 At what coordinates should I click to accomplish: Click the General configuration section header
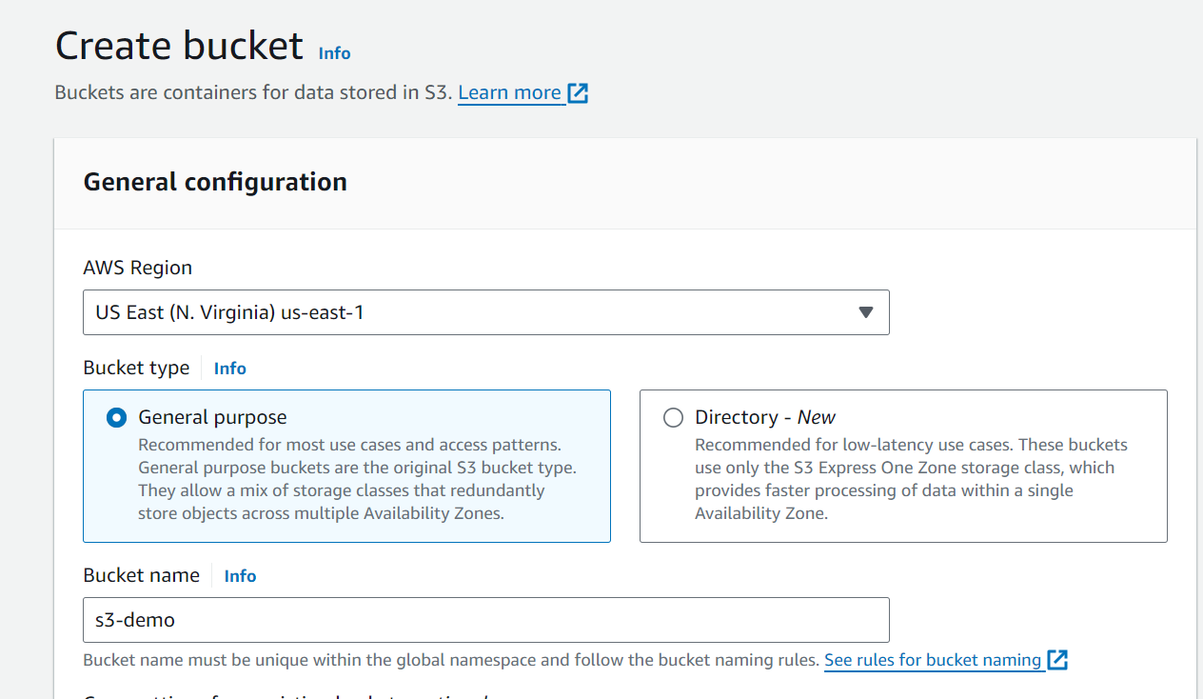pos(214,181)
